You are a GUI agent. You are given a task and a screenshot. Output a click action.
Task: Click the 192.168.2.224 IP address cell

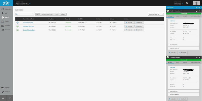click(52, 22)
